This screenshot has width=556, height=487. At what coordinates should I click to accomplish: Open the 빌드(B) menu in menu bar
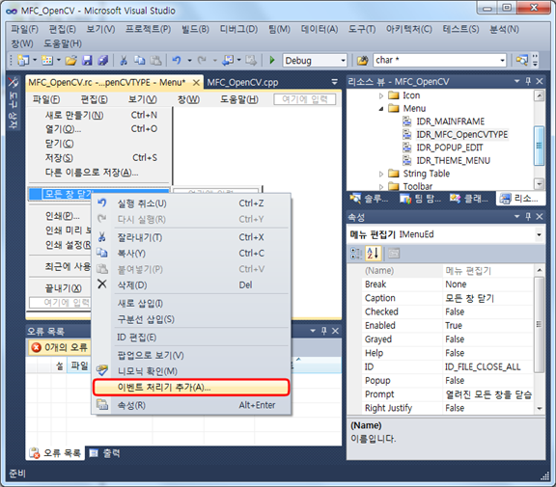tap(195, 29)
